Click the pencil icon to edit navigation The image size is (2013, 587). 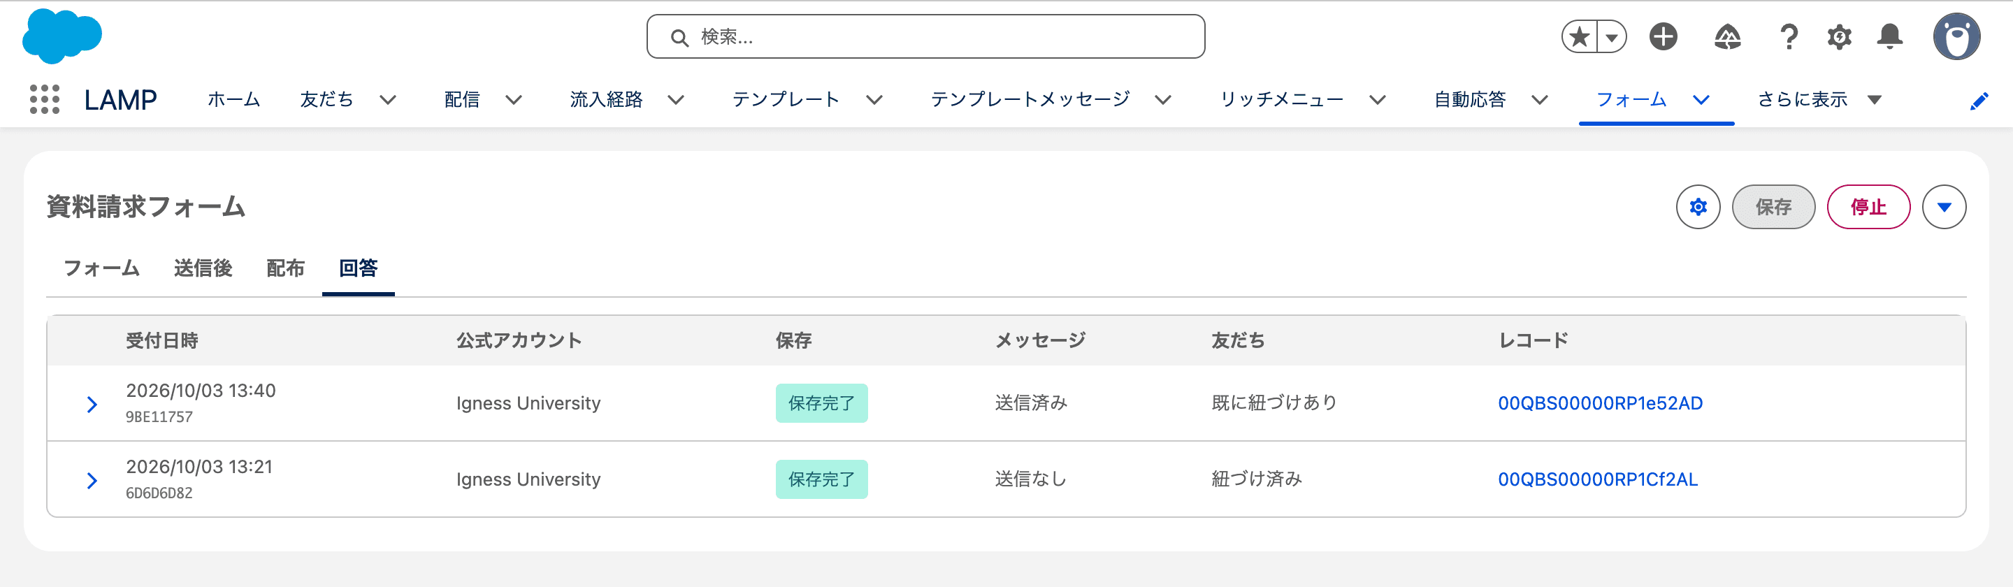click(x=1979, y=101)
